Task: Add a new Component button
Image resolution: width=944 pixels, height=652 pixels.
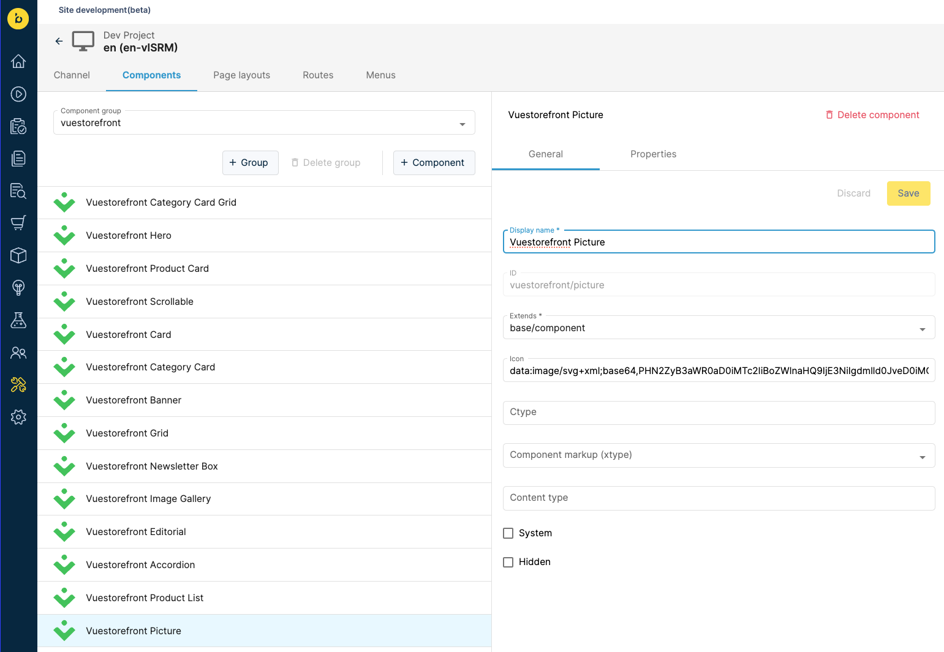Action: tap(434, 163)
